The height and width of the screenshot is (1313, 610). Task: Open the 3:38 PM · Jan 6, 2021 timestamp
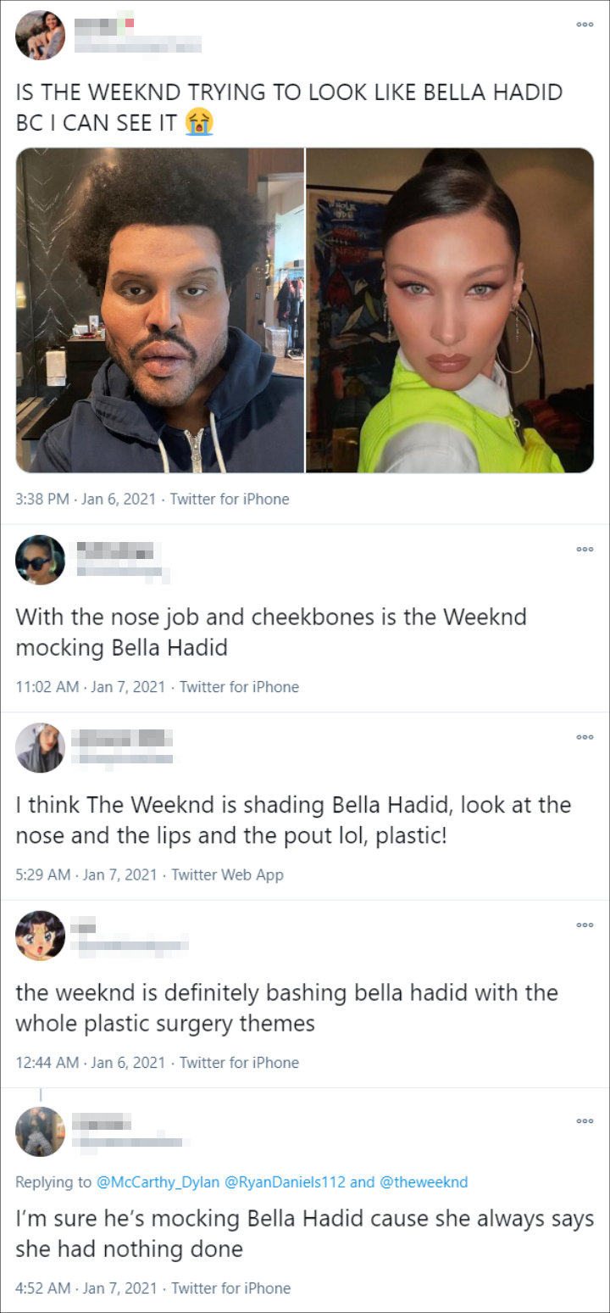pyautogui.click(x=86, y=499)
